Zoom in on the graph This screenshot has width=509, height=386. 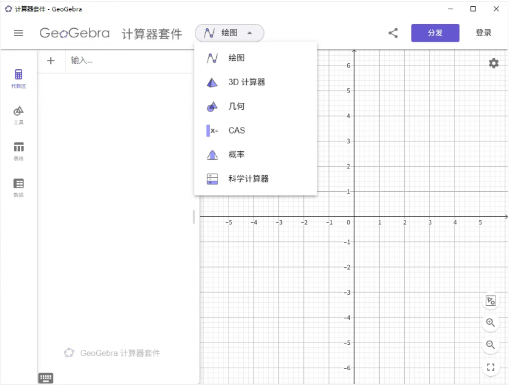[x=491, y=323]
